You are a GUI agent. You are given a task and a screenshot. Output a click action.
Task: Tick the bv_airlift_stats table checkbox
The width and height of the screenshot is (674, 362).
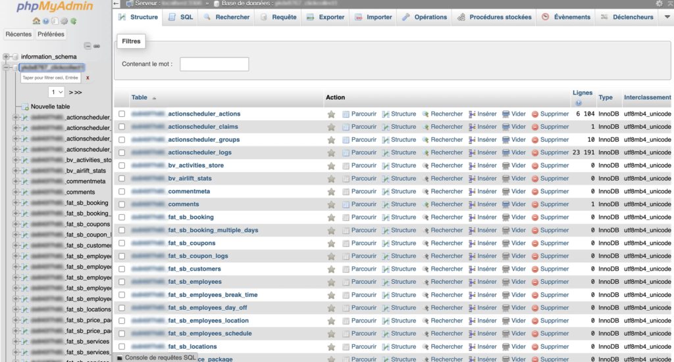(122, 179)
